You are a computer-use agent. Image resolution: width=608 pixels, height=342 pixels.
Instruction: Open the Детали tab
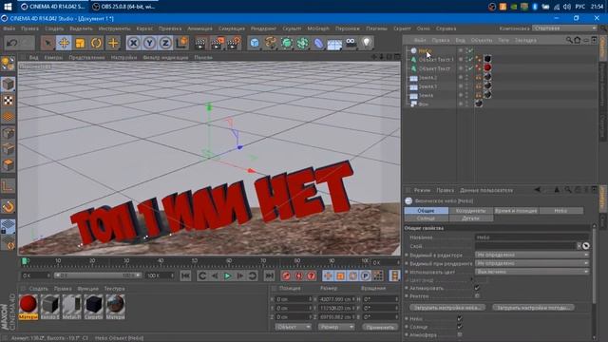(471, 218)
